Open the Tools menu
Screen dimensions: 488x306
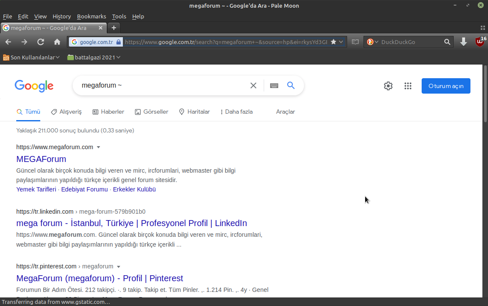pos(119,17)
